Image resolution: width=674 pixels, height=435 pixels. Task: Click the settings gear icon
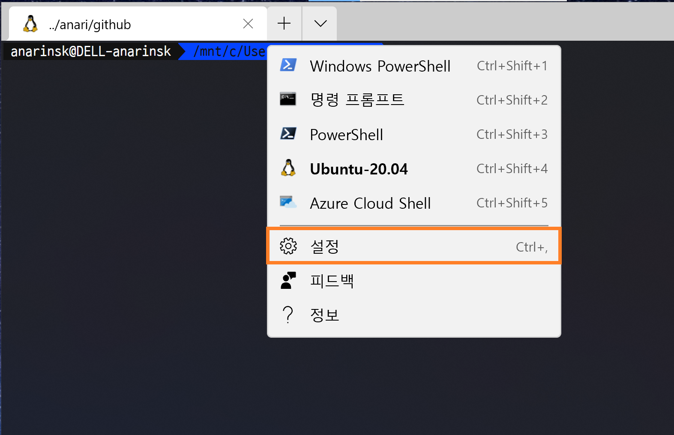[x=288, y=246]
